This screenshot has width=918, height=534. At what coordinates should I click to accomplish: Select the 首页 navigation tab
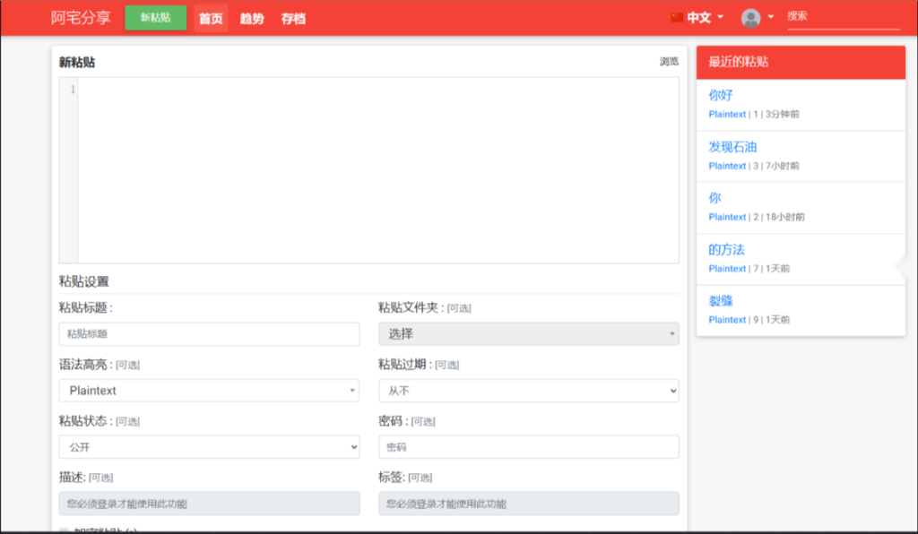click(210, 18)
